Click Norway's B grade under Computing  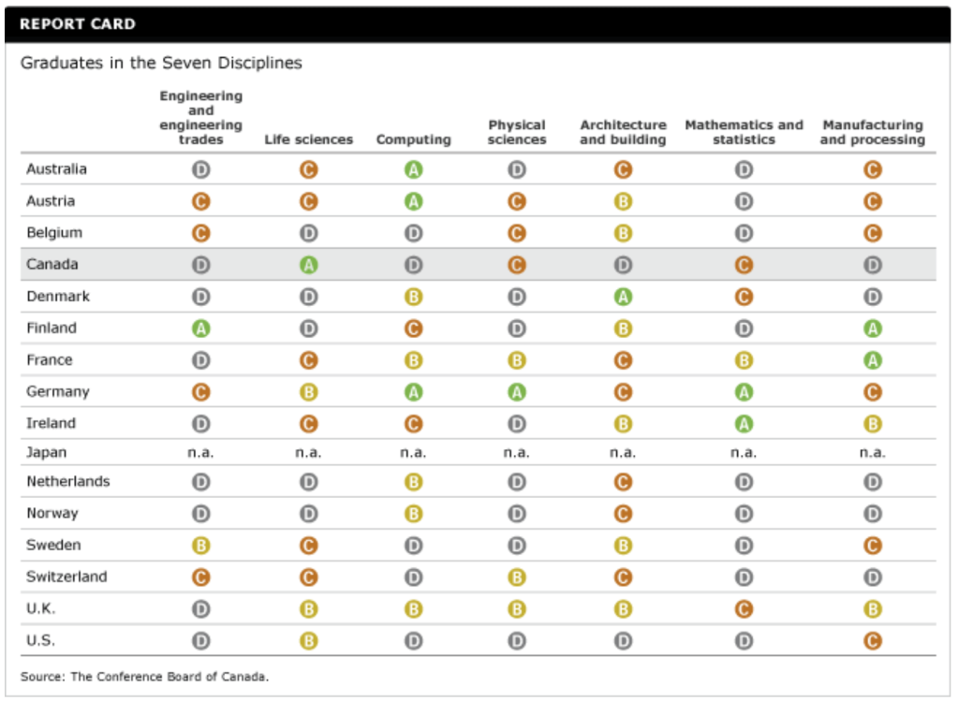[x=414, y=514]
